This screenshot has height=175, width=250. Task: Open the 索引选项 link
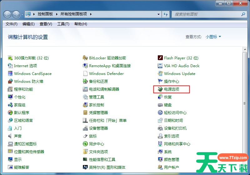pyautogui.click(x=172, y=136)
